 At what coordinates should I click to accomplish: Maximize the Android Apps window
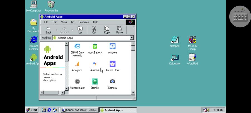click(x=129, y=17)
